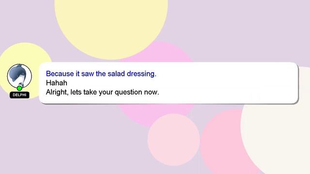Click the word salad in blue text

pos(116,74)
